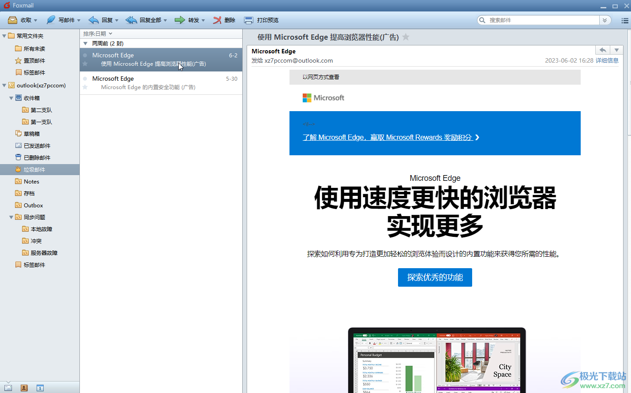Image resolution: width=631 pixels, height=393 pixels.
Task: Select the 第一支队 folder
Action: 41,122
